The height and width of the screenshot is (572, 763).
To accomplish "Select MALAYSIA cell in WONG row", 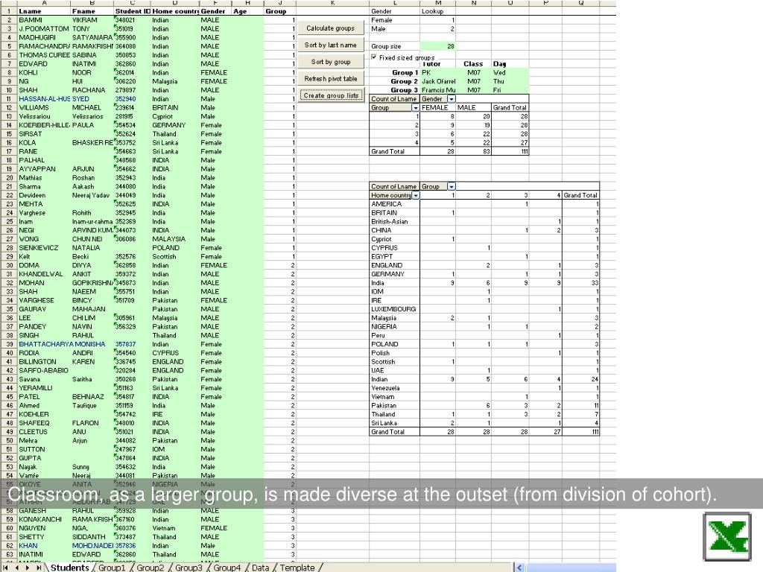I will tap(175, 239).
